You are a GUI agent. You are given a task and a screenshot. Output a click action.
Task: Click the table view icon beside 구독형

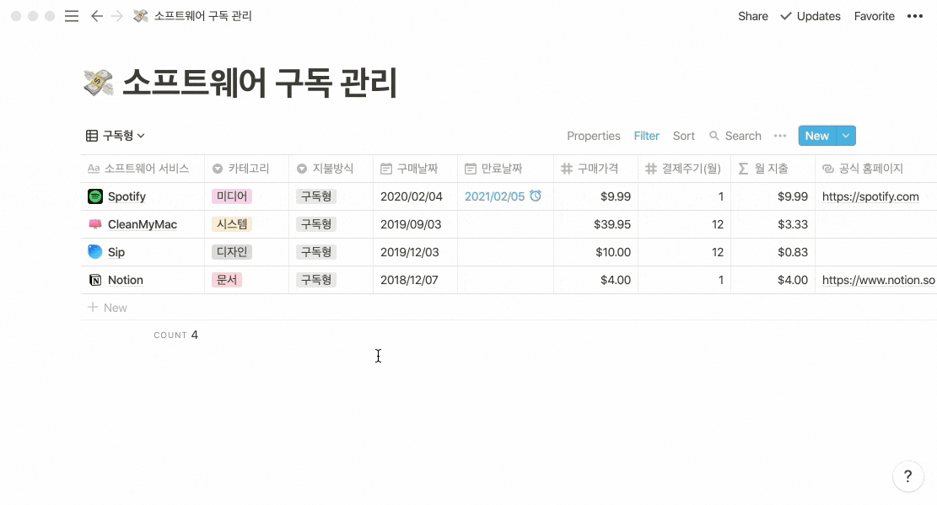point(92,136)
